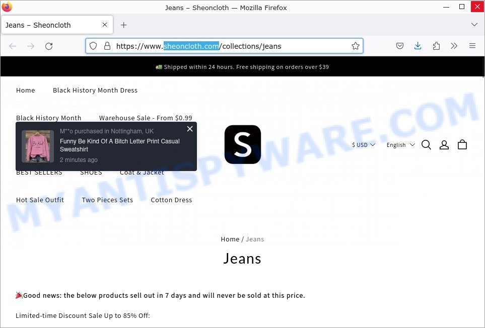Open Funny Be Kind sweatshirt product link

120,145
